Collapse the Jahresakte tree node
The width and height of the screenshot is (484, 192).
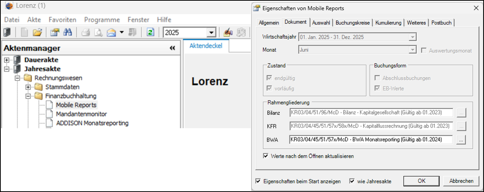[x=7, y=69]
